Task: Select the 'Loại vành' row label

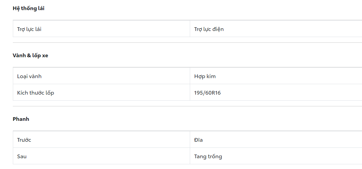Action: [29, 76]
